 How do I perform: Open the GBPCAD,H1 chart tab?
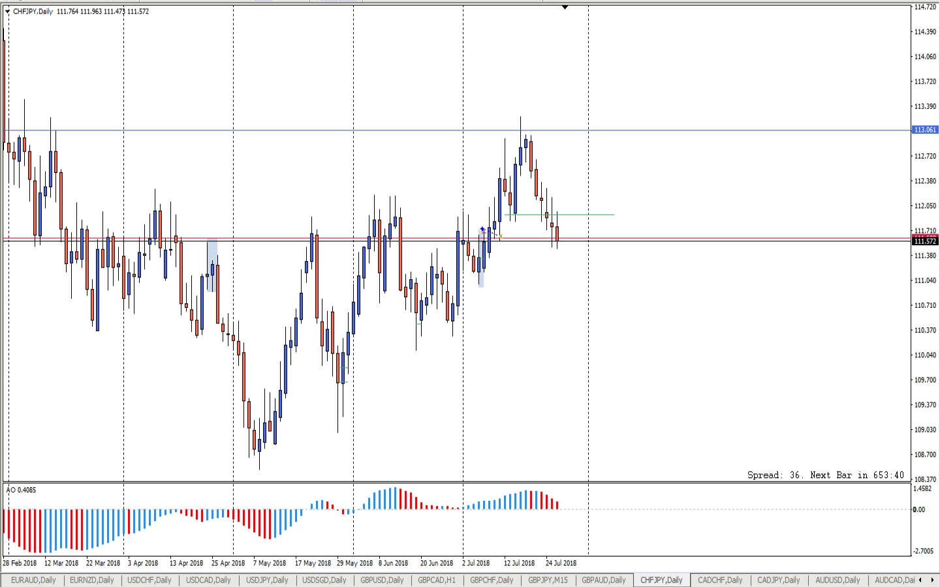coord(437,580)
